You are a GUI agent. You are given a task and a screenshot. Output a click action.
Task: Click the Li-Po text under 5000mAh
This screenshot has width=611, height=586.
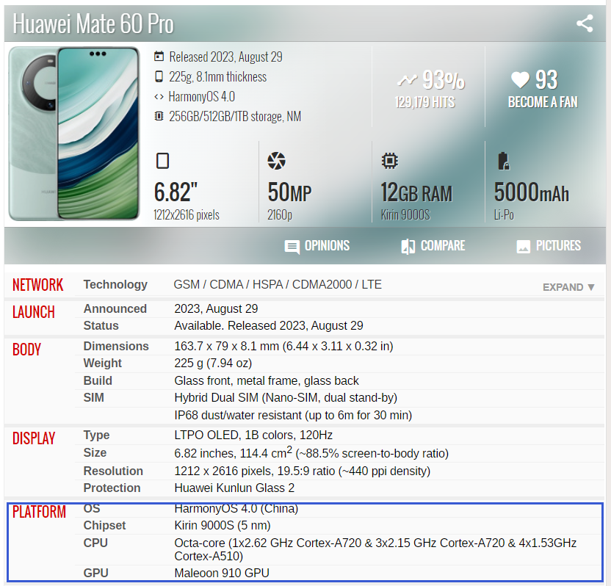click(504, 214)
